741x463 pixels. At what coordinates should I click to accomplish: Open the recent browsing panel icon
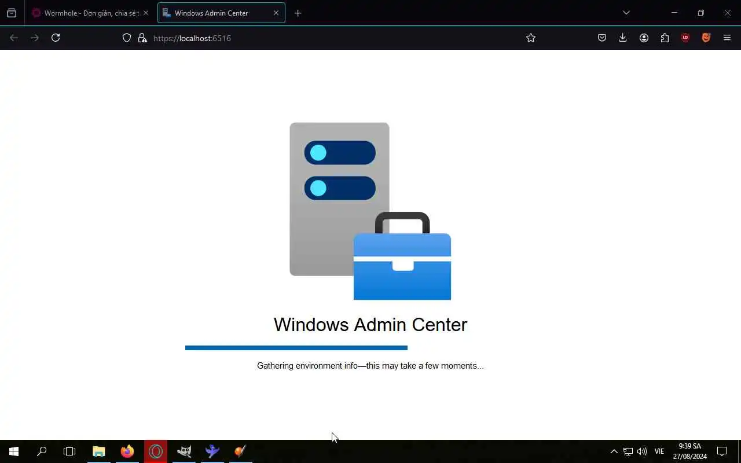(12, 13)
